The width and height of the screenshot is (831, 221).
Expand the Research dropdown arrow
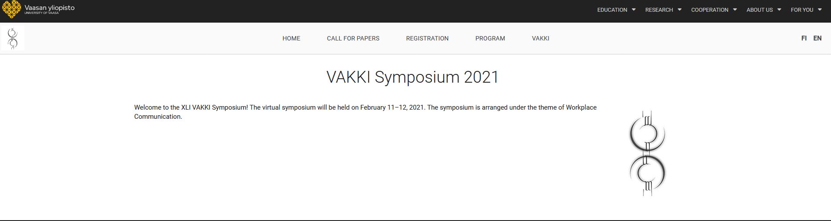(679, 10)
